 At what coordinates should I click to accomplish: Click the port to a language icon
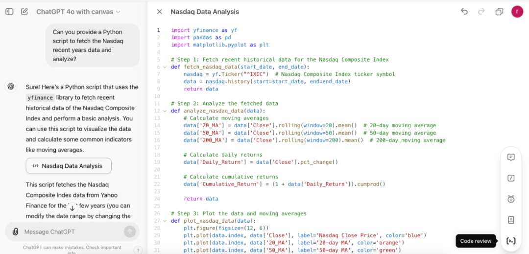(x=511, y=220)
